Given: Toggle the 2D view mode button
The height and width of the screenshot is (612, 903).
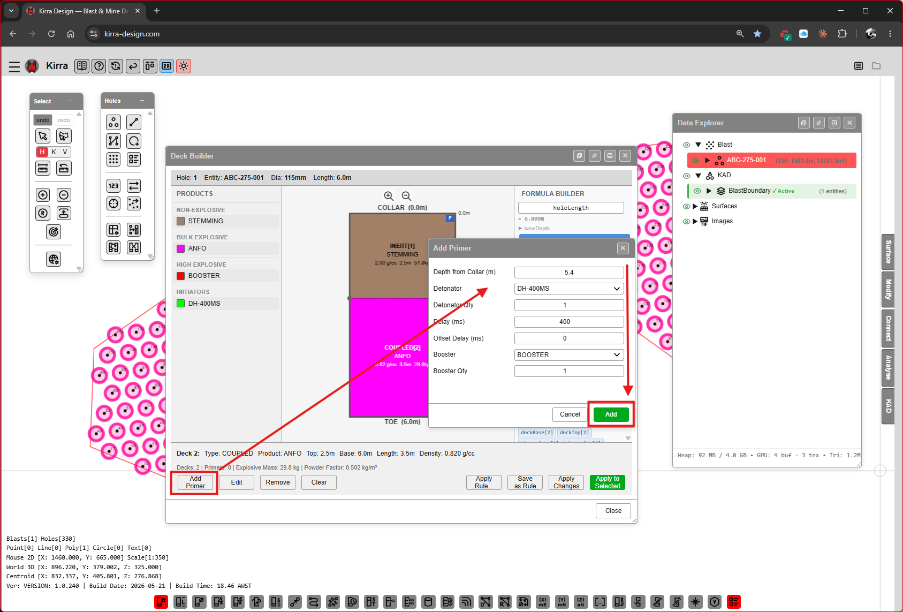Looking at the screenshot, I should click(x=167, y=66).
